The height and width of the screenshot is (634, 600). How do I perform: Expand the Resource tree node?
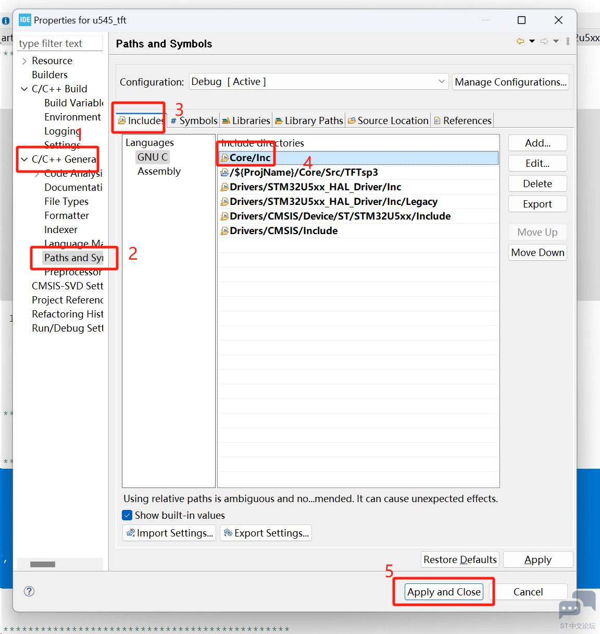tap(24, 61)
